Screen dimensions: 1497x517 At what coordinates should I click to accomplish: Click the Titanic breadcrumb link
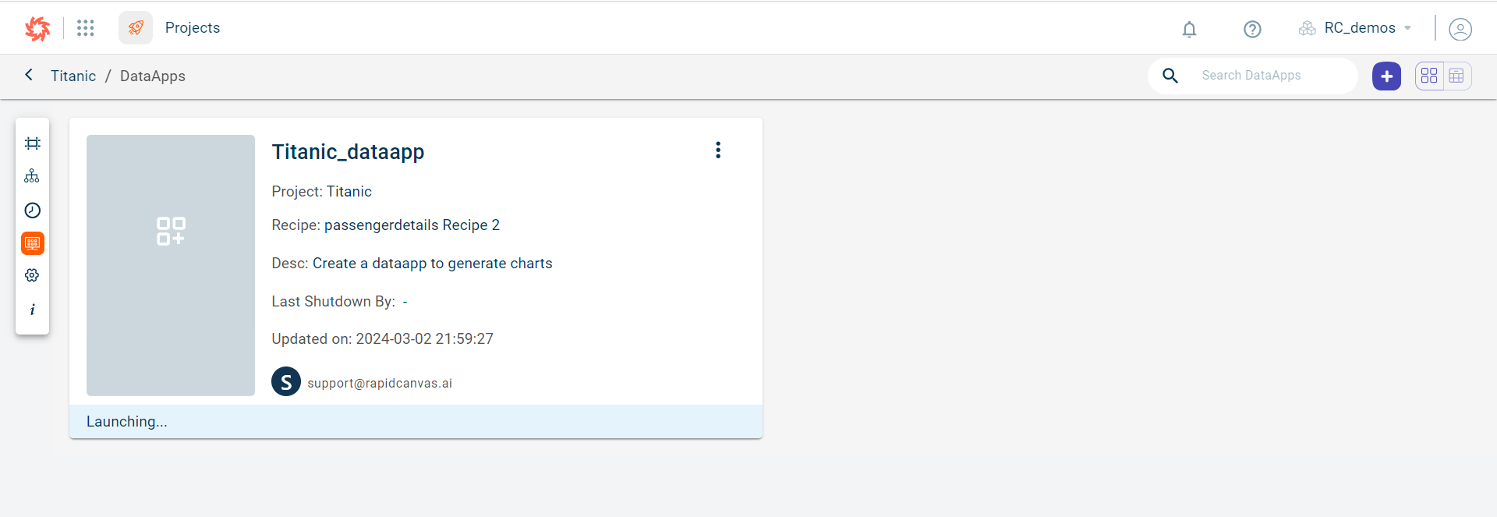[x=73, y=76]
